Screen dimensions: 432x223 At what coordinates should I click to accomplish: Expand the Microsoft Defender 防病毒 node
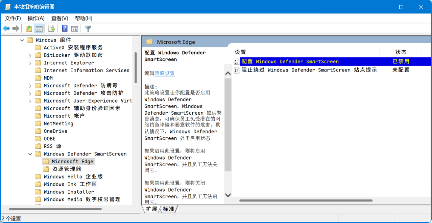[x=30, y=86]
